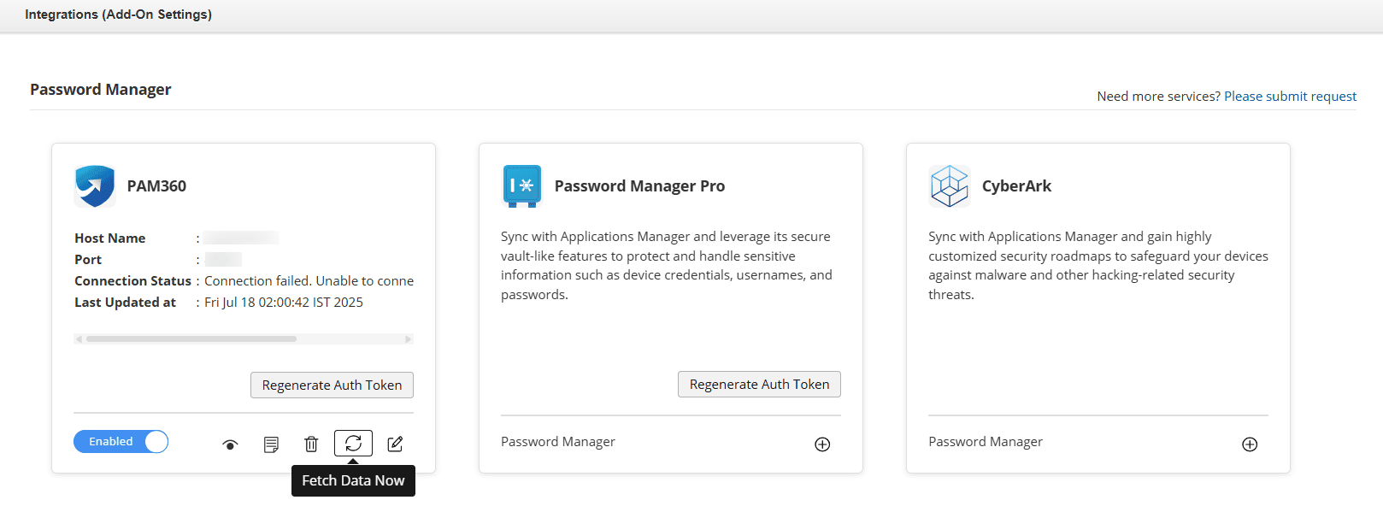Image resolution: width=1383 pixels, height=506 pixels.
Task: Open the Please submit request link
Action: (x=1290, y=97)
